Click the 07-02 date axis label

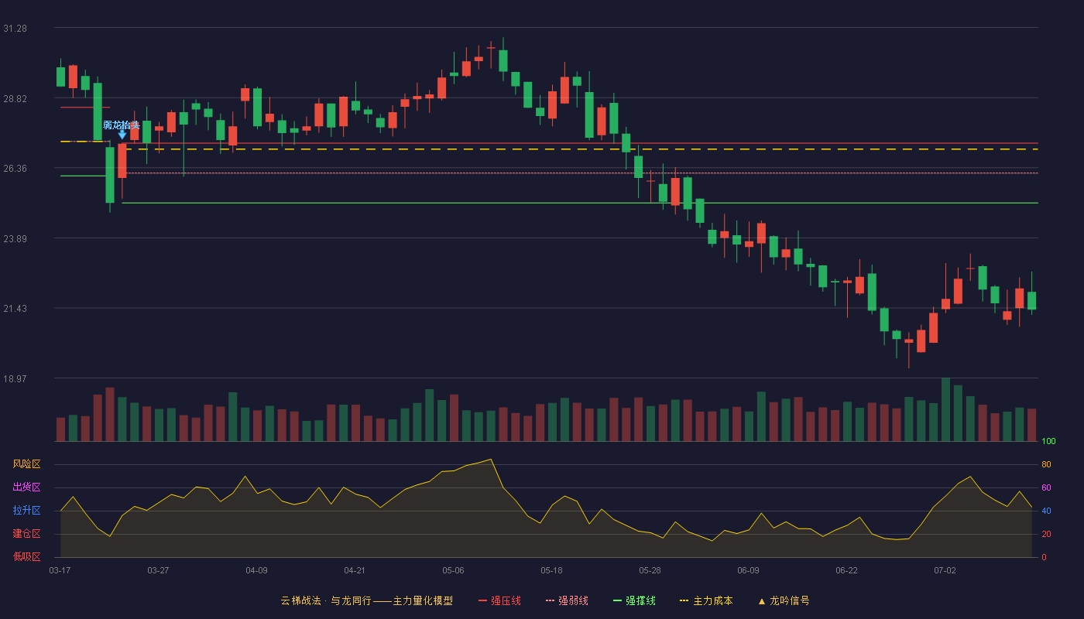[945, 570]
